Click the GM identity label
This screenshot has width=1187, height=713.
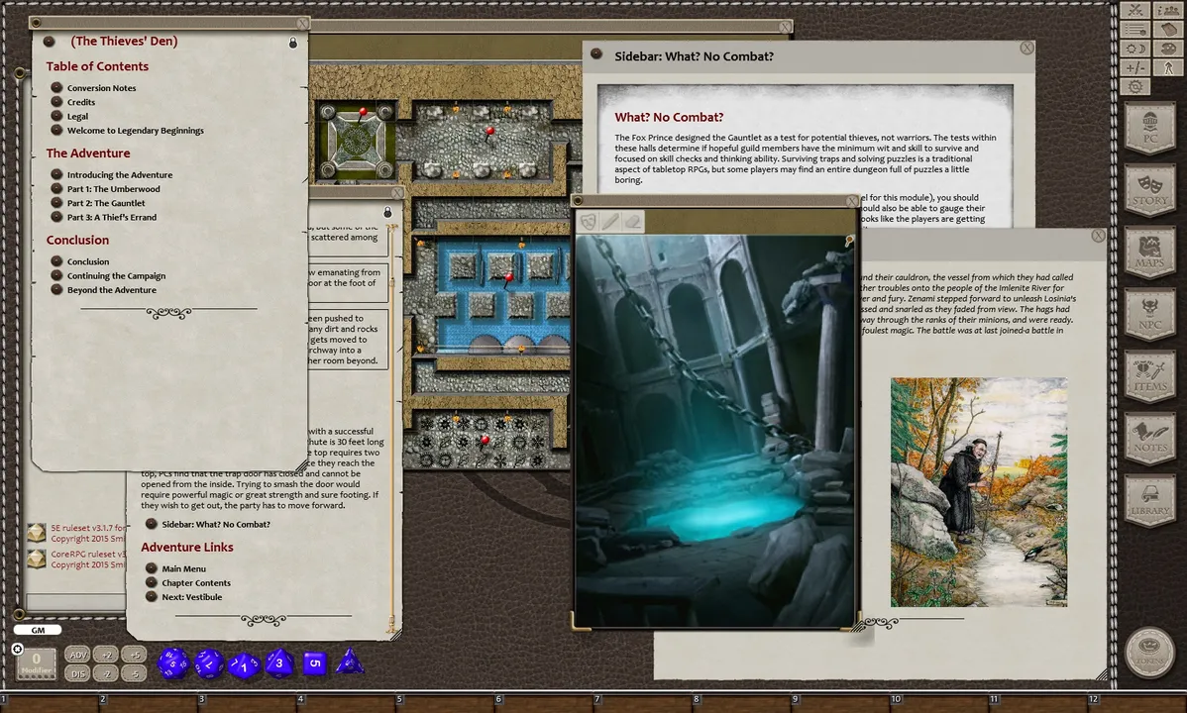coord(37,630)
